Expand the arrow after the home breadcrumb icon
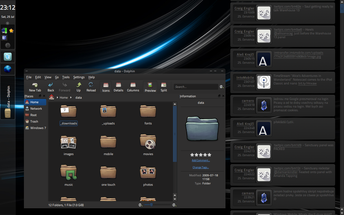This screenshot has height=215, width=344. pyautogui.click(x=57, y=98)
